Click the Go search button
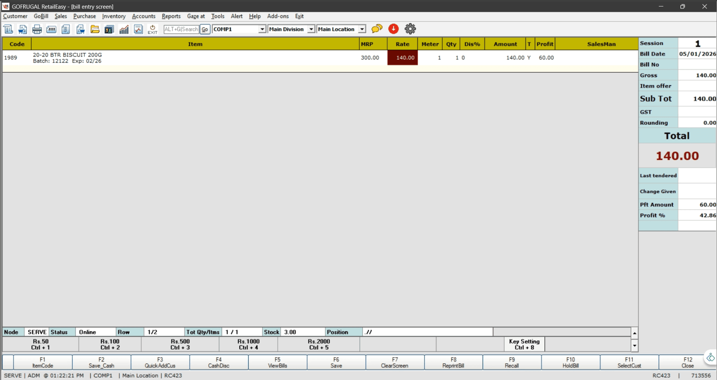The image size is (717, 380). [205, 29]
